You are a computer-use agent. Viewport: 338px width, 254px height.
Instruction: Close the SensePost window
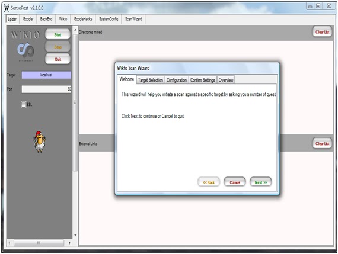pyautogui.click(x=329, y=7)
